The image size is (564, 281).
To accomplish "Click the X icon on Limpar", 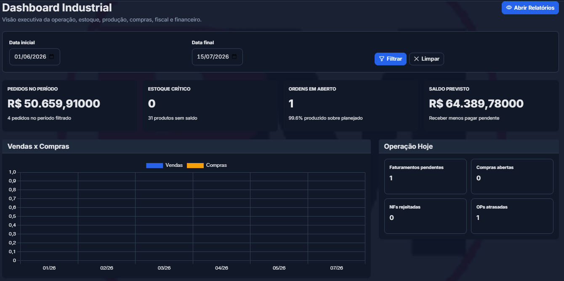I will (x=416, y=59).
